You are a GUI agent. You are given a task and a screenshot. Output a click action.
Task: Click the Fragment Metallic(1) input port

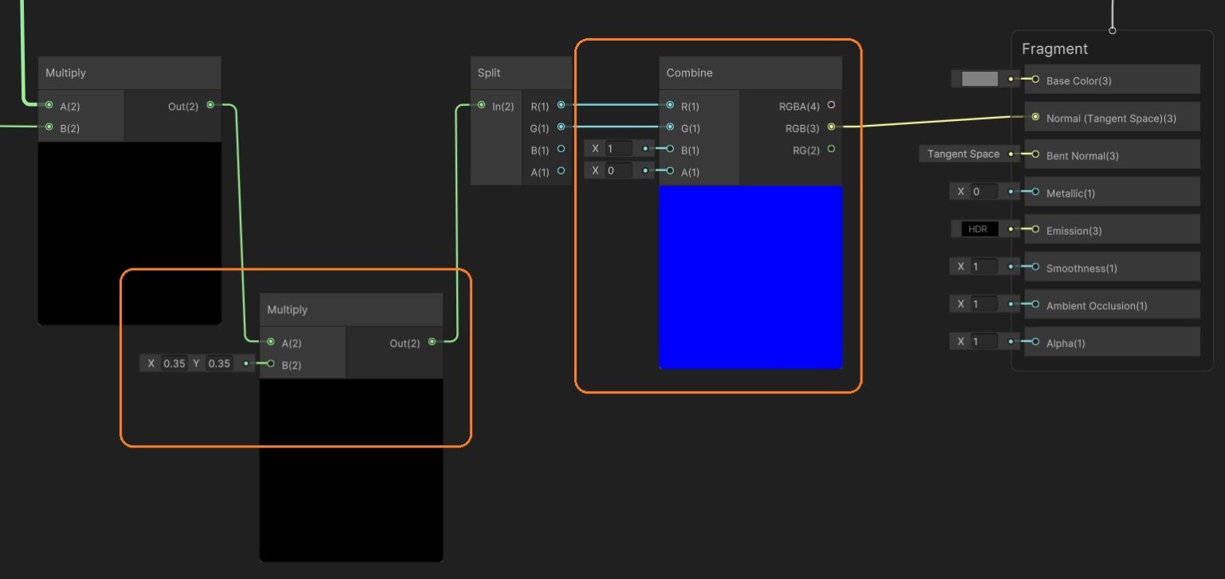(x=1035, y=192)
